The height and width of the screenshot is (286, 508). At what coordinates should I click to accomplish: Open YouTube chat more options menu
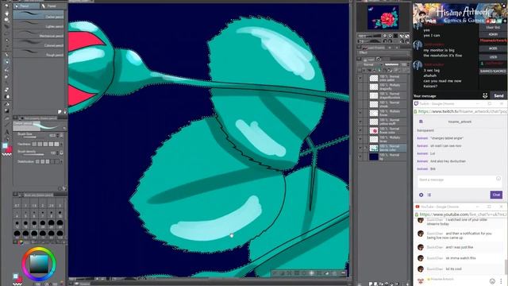coord(501,280)
